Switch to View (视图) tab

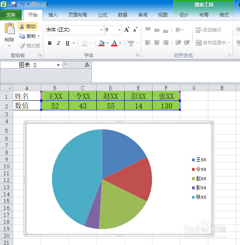163,15
